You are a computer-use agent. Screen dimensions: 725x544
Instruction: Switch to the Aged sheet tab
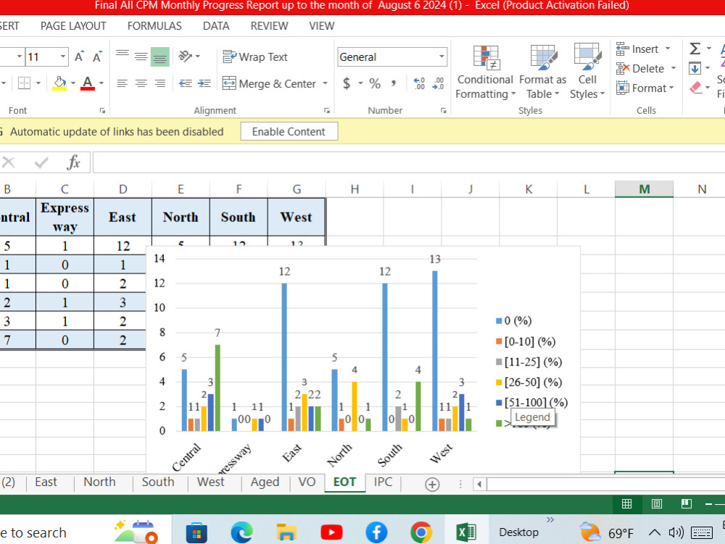[x=265, y=482]
